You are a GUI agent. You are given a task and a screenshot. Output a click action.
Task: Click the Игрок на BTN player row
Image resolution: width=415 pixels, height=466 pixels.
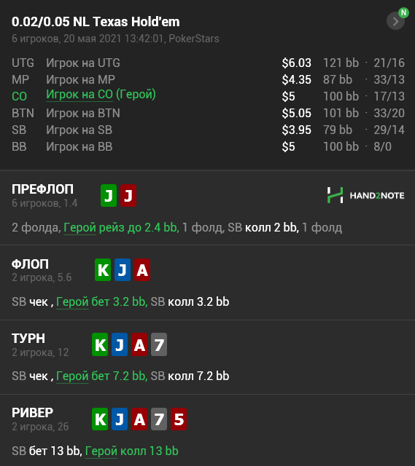click(208, 114)
